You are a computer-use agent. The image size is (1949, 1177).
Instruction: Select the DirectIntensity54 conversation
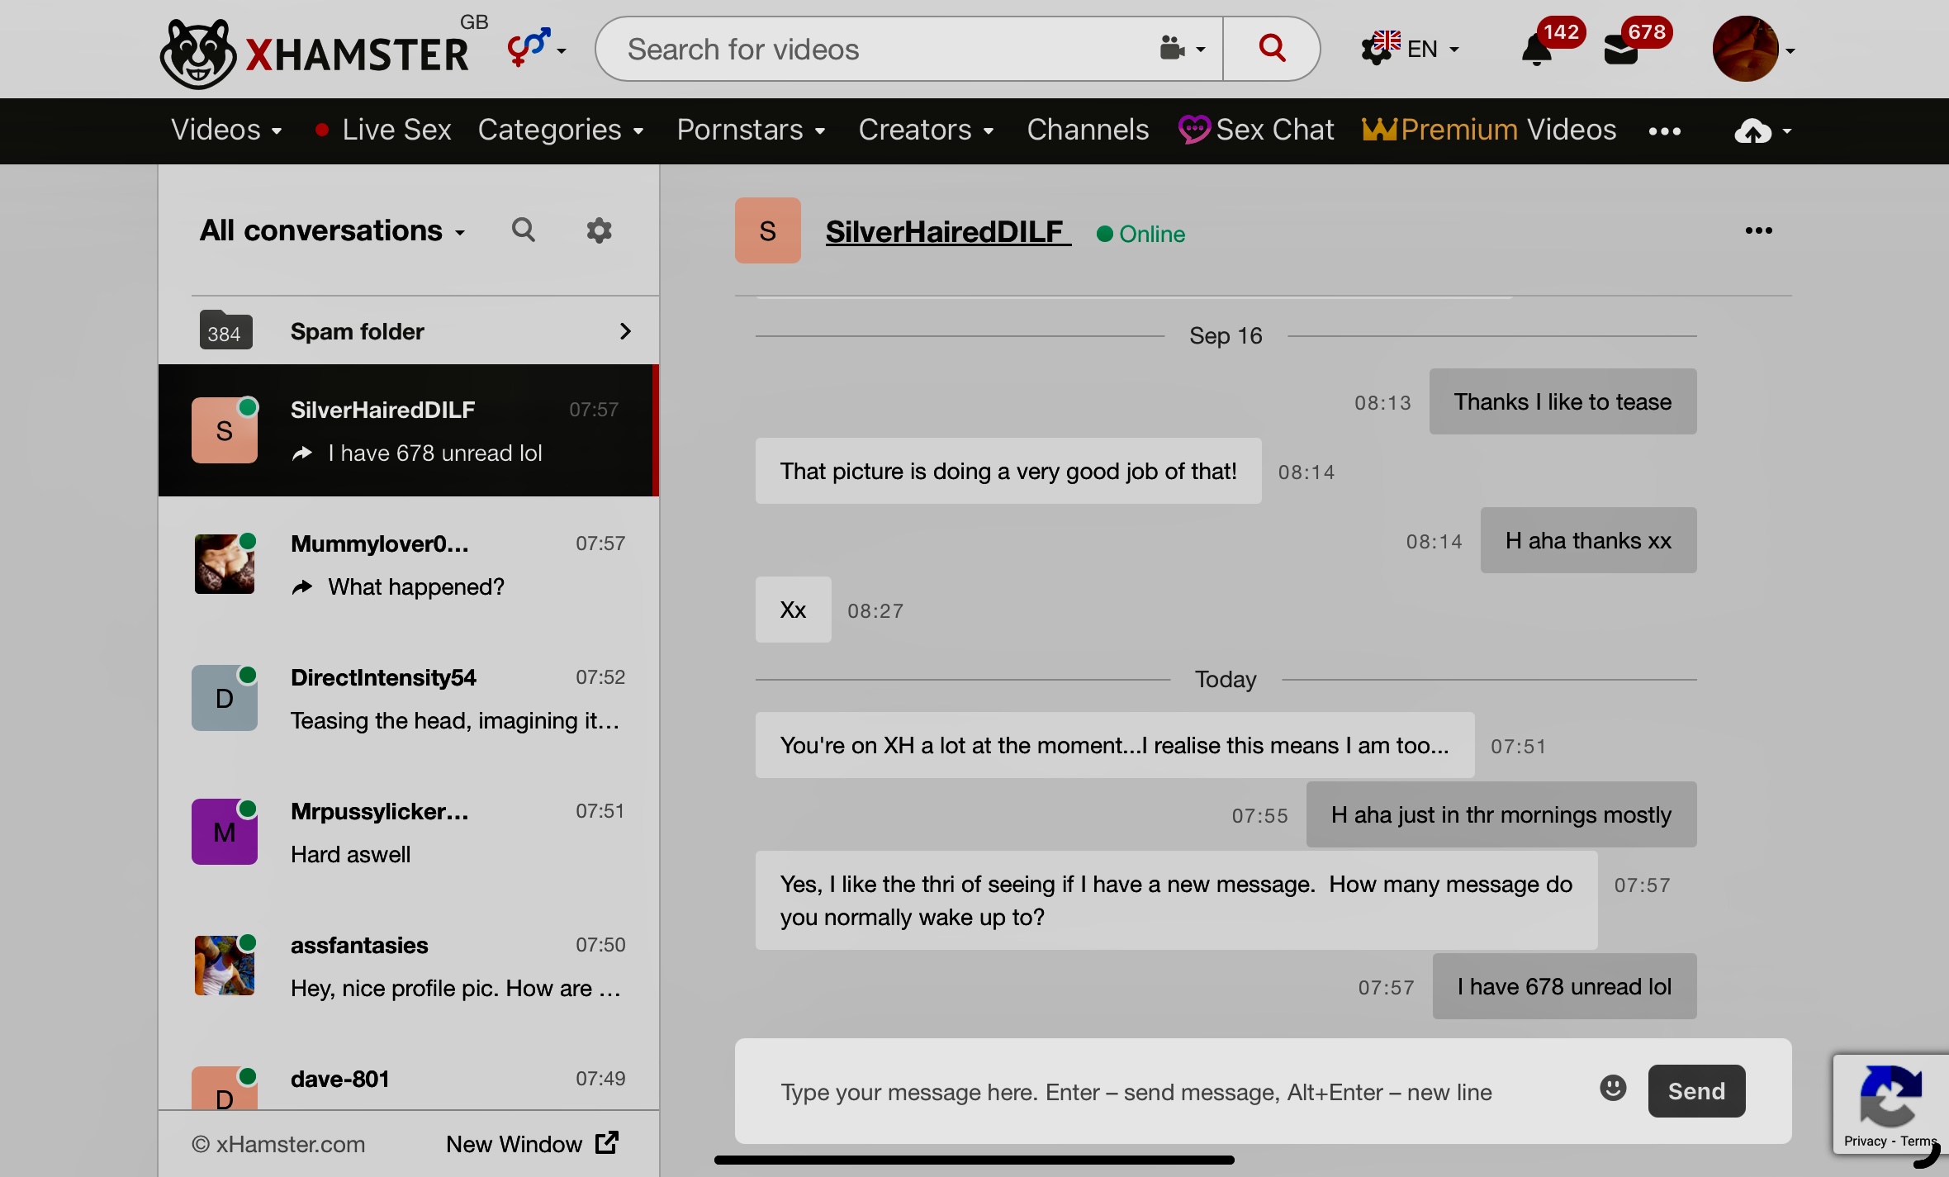coord(409,699)
